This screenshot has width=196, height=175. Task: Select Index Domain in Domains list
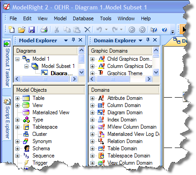pos(122,120)
